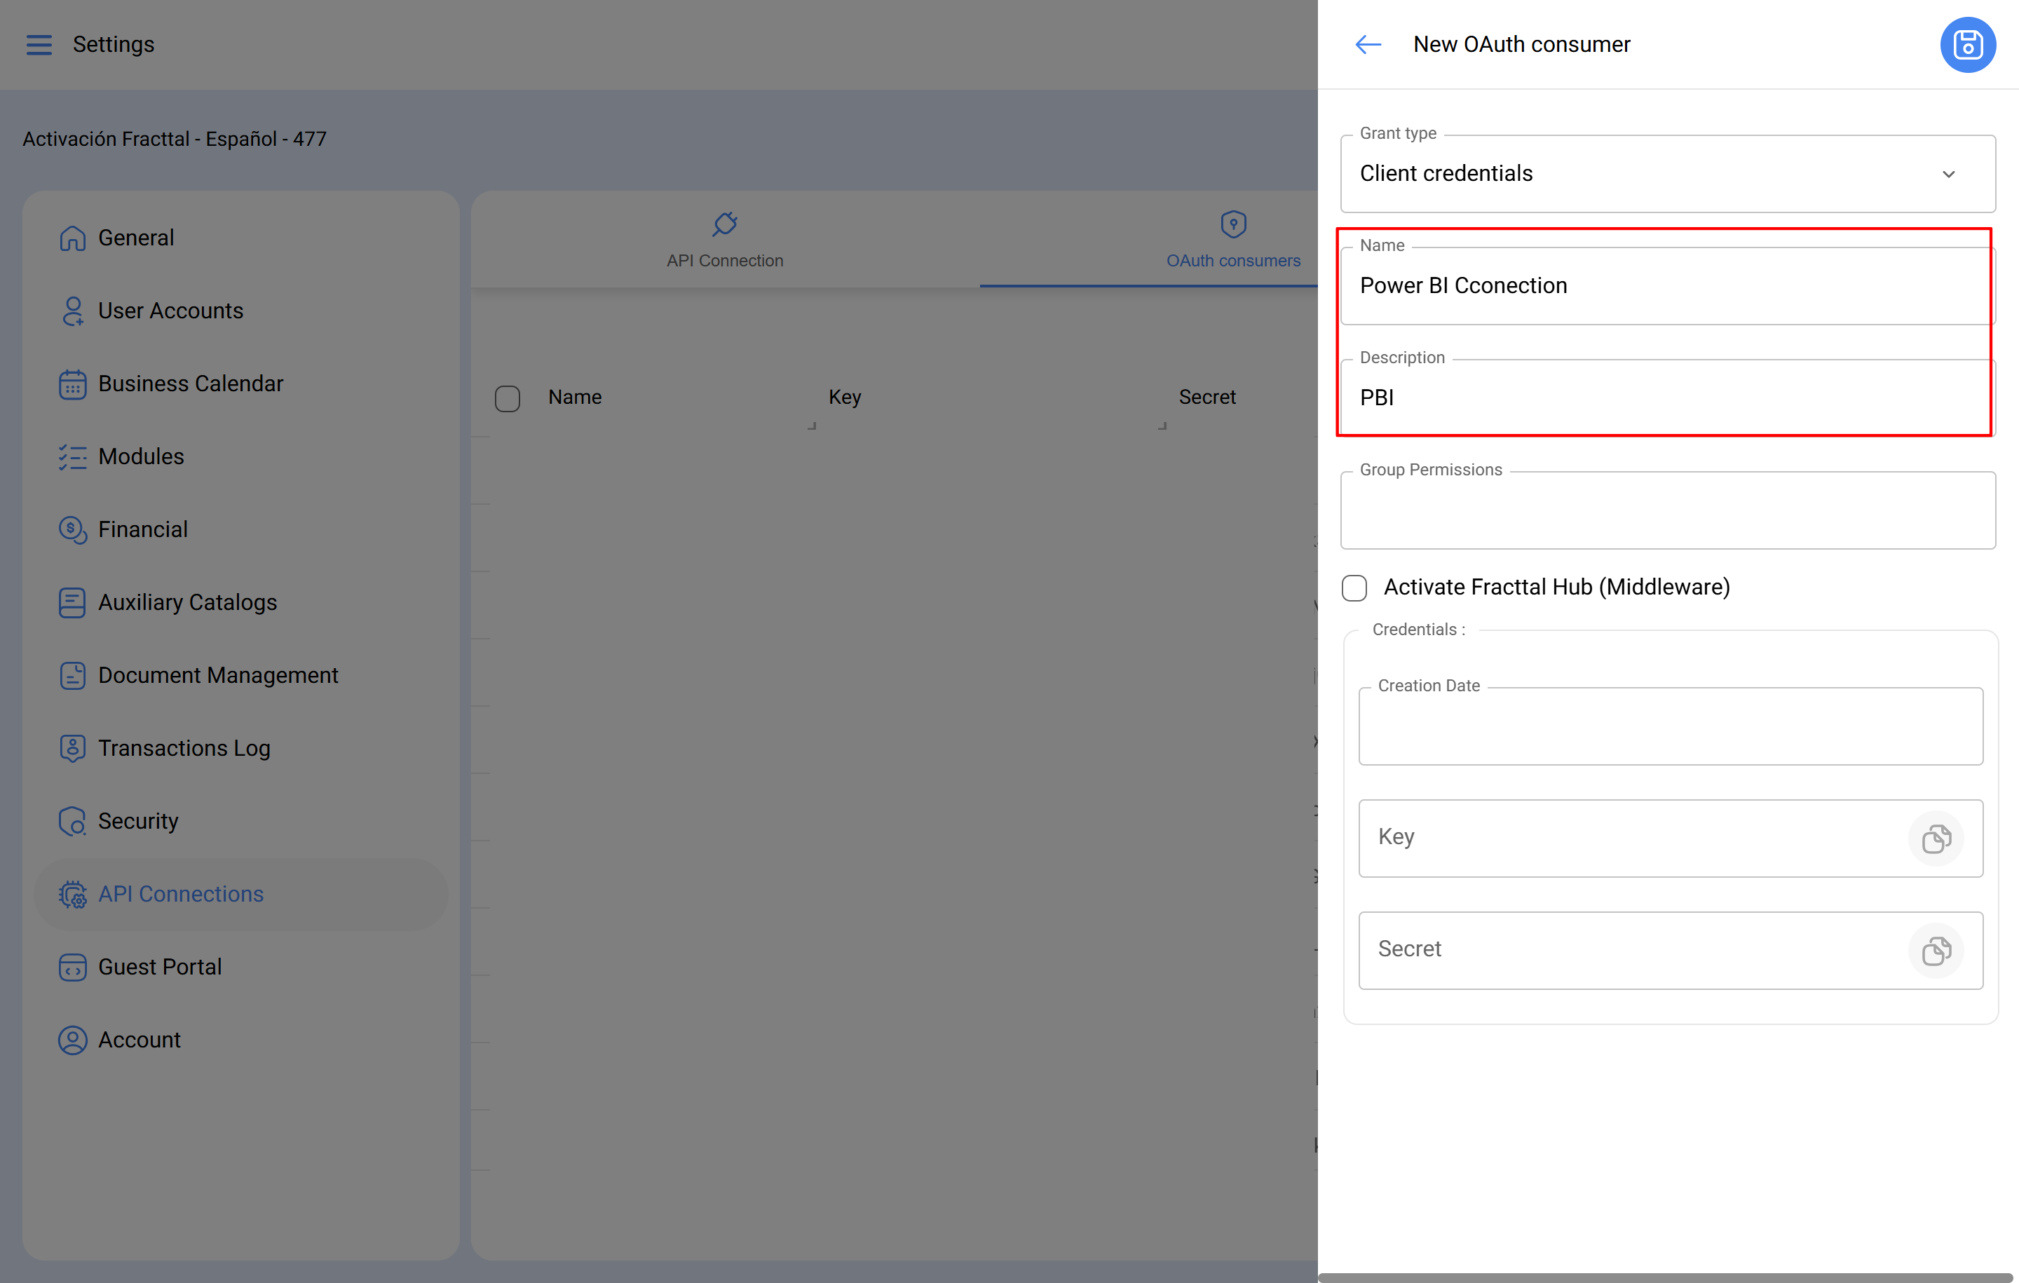This screenshot has height=1283, width=2019.
Task: Open the hamburger menu beside Settings
Action: point(39,44)
